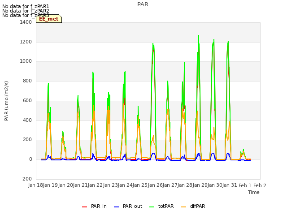Click the 1200 y-axis tick label

coord(26,42)
